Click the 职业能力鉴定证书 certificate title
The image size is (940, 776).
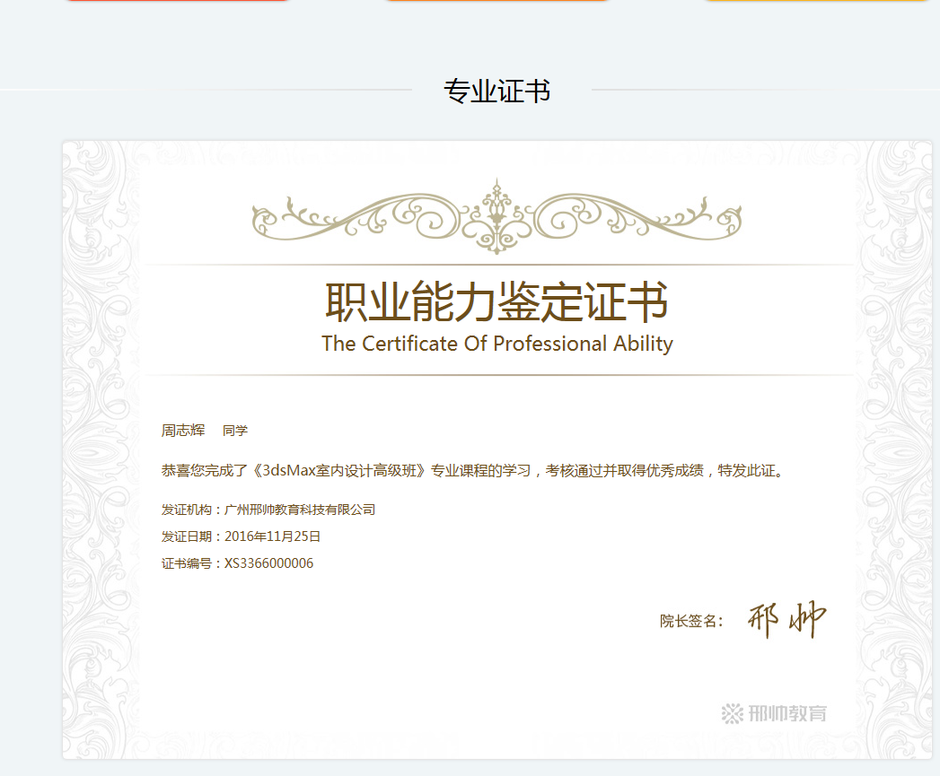(x=496, y=301)
